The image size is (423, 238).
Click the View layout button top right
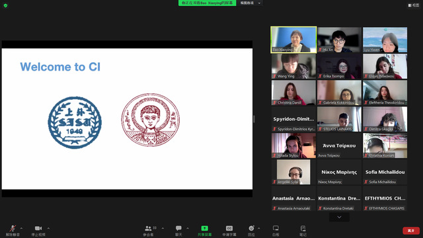[414, 5]
